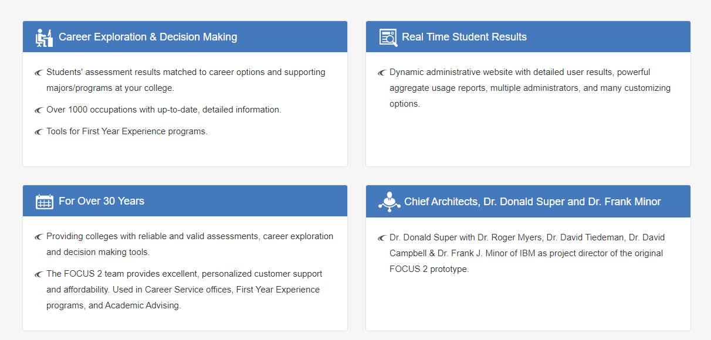Click bullet icon before Dr. Donald Super text
Image resolution: width=711 pixels, height=340 pixels.
(382, 238)
